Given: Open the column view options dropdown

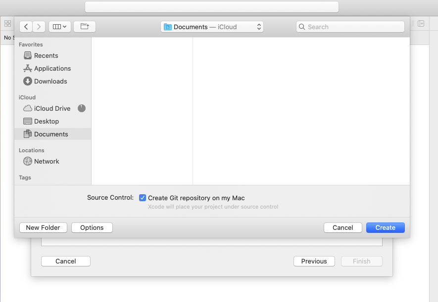Looking at the screenshot, I should [x=60, y=27].
